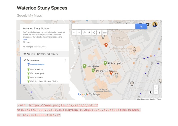
Task: Click the notifications bell icon
Action: [x=148, y=24]
